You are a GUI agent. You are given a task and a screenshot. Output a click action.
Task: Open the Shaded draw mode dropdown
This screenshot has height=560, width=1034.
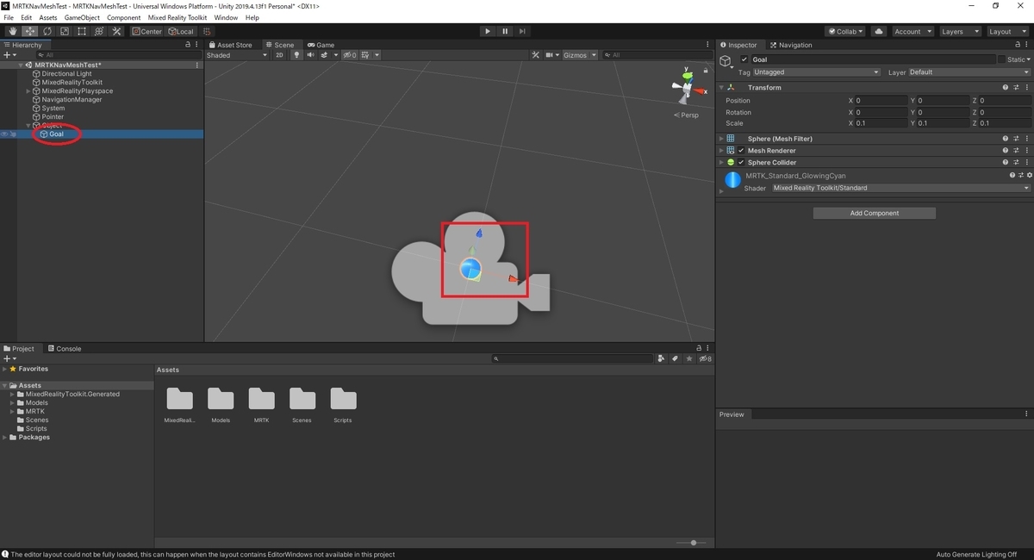[x=237, y=55]
